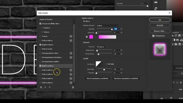Click the lock-all padlock icon in Layers panel

point(181,83)
